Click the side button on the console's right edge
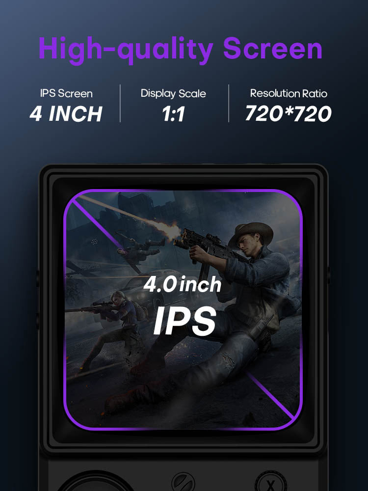 click(x=329, y=275)
